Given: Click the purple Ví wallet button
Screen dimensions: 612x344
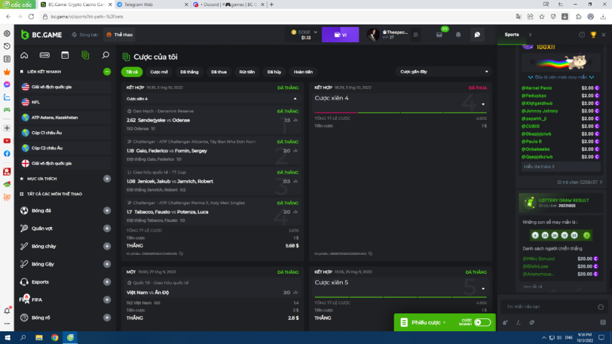Looking at the screenshot, I should point(340,35).
